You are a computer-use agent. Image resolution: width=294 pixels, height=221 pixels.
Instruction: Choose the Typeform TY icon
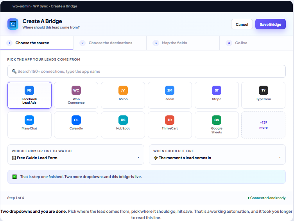[264, 90]
